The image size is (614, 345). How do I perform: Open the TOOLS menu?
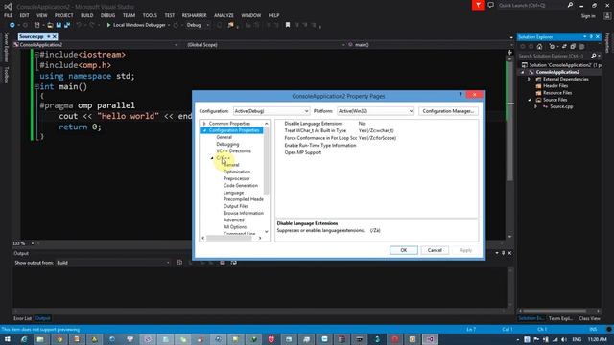coord(150,15)
